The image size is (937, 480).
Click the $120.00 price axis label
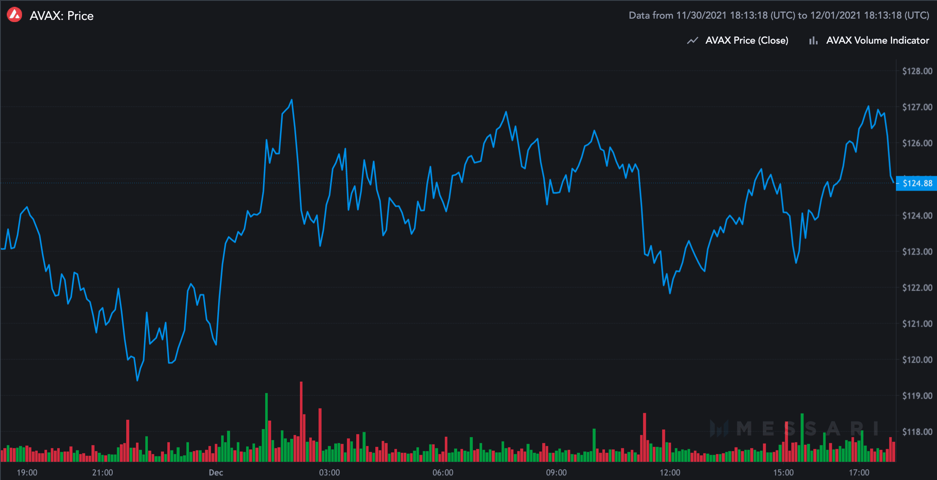917,360
